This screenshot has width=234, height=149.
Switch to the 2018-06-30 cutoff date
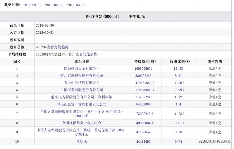click(x=54, y=5)
